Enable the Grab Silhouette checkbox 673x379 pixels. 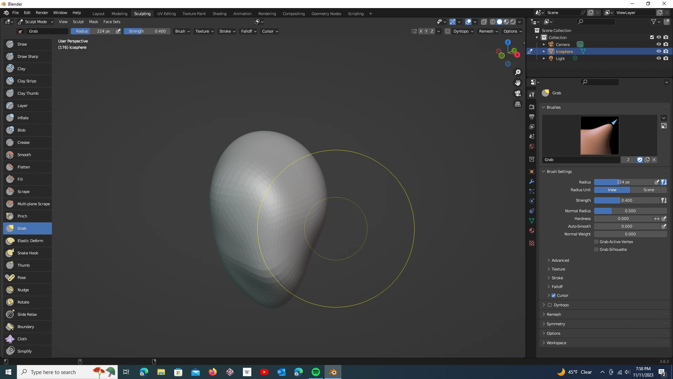[596, 250]
